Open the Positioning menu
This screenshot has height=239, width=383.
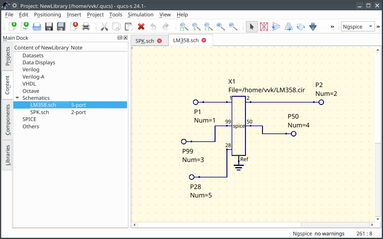coord(47,15)
